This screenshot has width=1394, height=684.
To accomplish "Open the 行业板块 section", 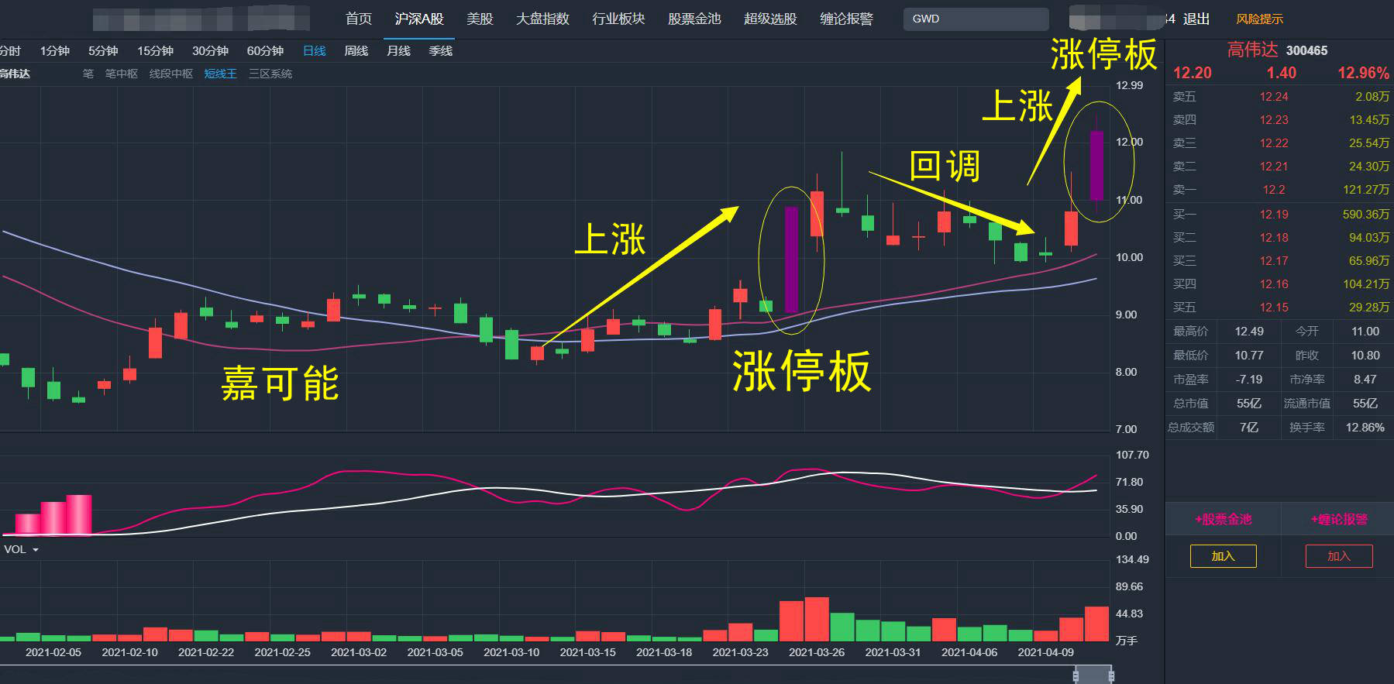I will tap(618, 19).
